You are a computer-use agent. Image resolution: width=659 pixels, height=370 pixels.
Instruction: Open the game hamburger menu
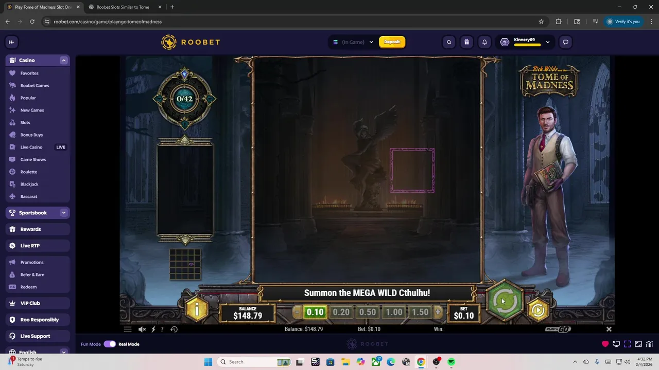(x=128, y=329)
